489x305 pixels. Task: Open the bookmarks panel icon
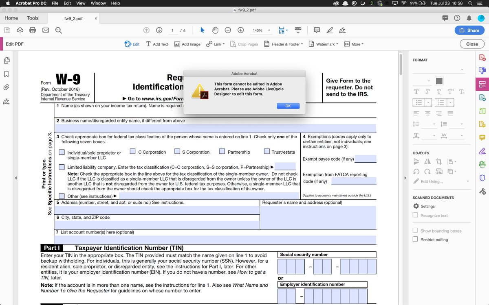pyautogui.click(x=7, y=74)
